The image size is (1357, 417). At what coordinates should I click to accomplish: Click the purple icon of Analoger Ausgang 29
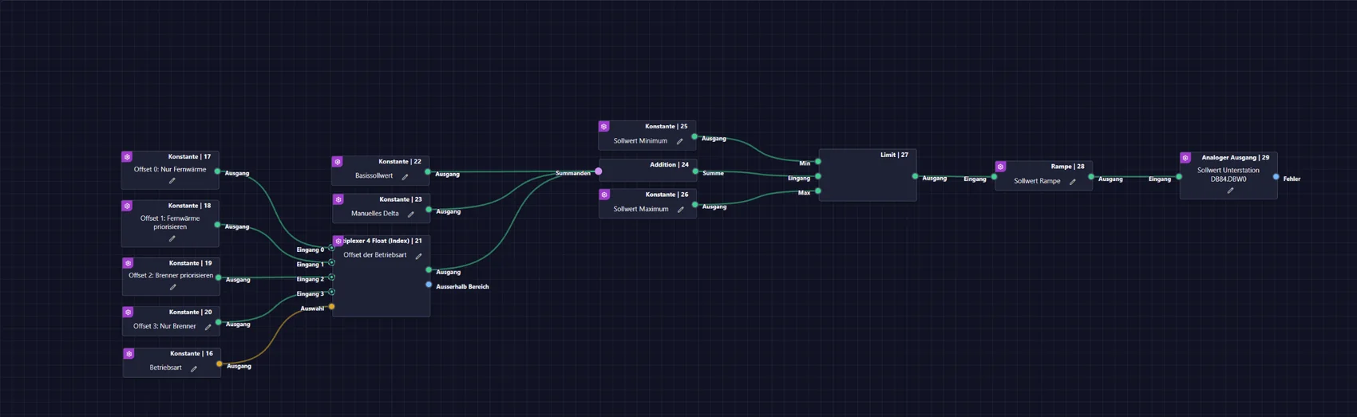(1185, 158)
